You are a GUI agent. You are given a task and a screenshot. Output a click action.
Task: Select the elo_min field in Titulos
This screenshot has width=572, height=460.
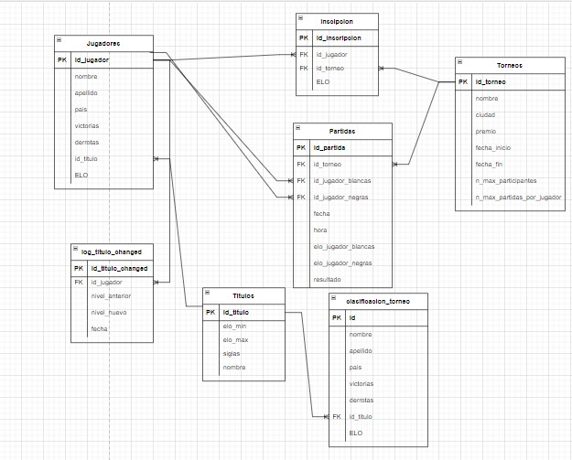[x=235, y=326]
